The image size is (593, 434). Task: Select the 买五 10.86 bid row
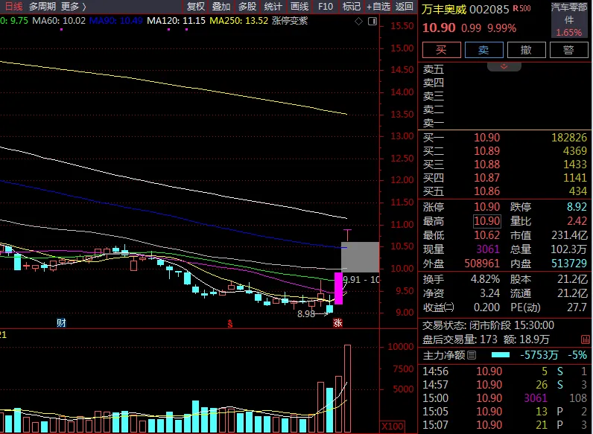[x=505, y=191]
